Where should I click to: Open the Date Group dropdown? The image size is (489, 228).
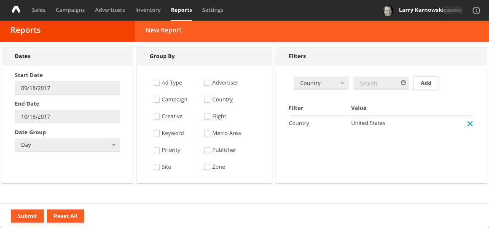pos(67,145)
